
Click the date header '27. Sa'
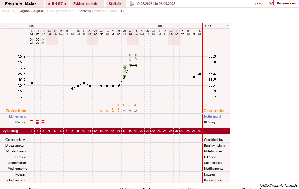tap(130, 32)
